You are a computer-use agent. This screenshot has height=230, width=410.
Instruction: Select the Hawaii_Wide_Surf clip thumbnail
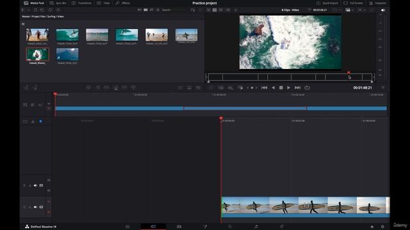click(x=67, y=54)
